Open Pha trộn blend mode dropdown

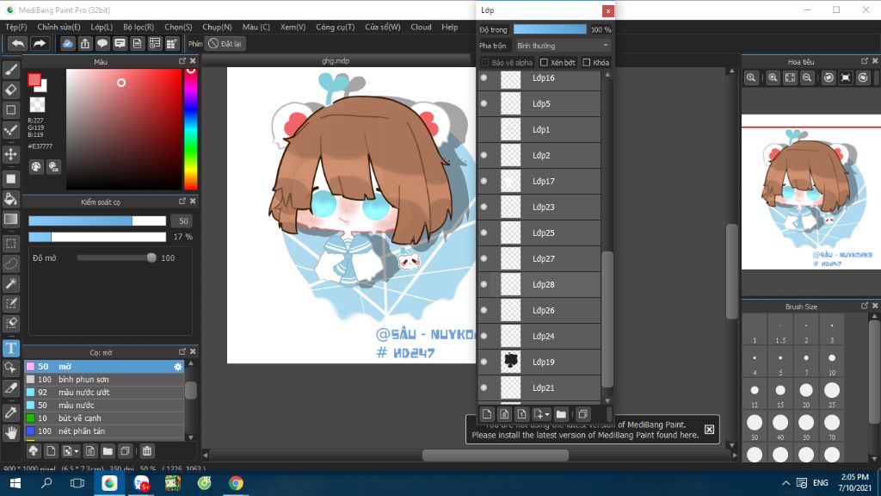[x=563, y=46]
